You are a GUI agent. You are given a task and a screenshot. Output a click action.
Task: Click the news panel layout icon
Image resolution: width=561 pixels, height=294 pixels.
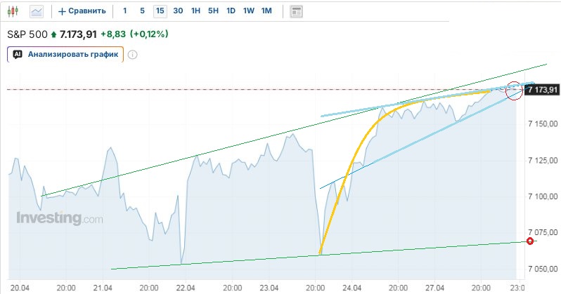coord(296,11)
